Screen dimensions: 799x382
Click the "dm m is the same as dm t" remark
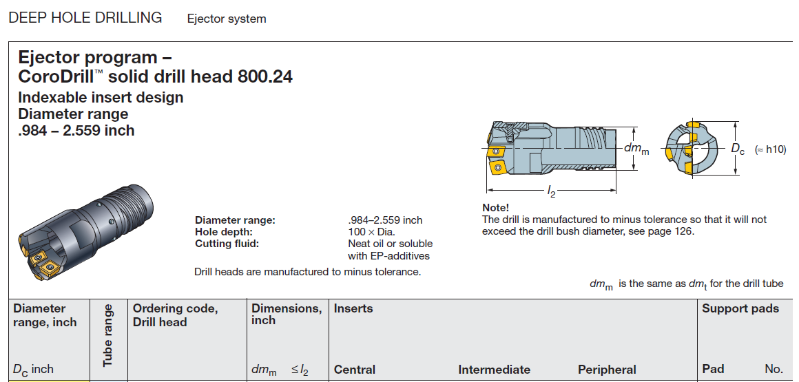coord(687,285)
